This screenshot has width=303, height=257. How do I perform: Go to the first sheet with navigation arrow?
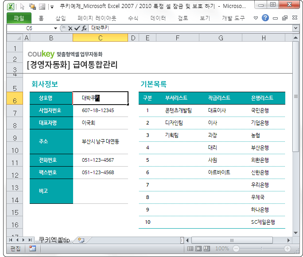[11, 240]
